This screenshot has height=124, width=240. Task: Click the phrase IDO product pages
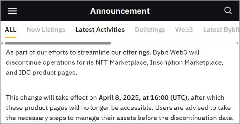(47, 73)
